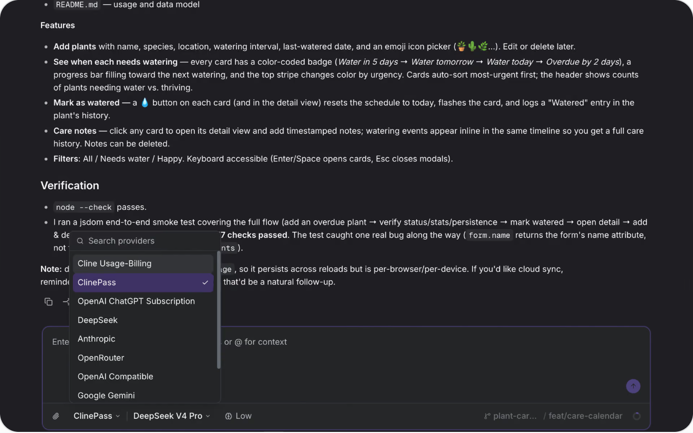Click the circular progress ring indicator
Screen dimensions: 693x433
637,416
